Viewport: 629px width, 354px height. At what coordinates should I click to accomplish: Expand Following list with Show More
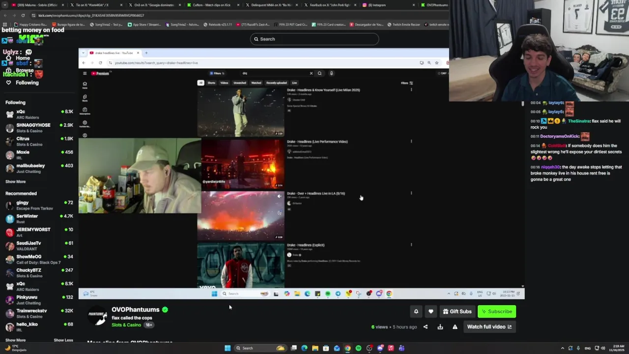15,181
